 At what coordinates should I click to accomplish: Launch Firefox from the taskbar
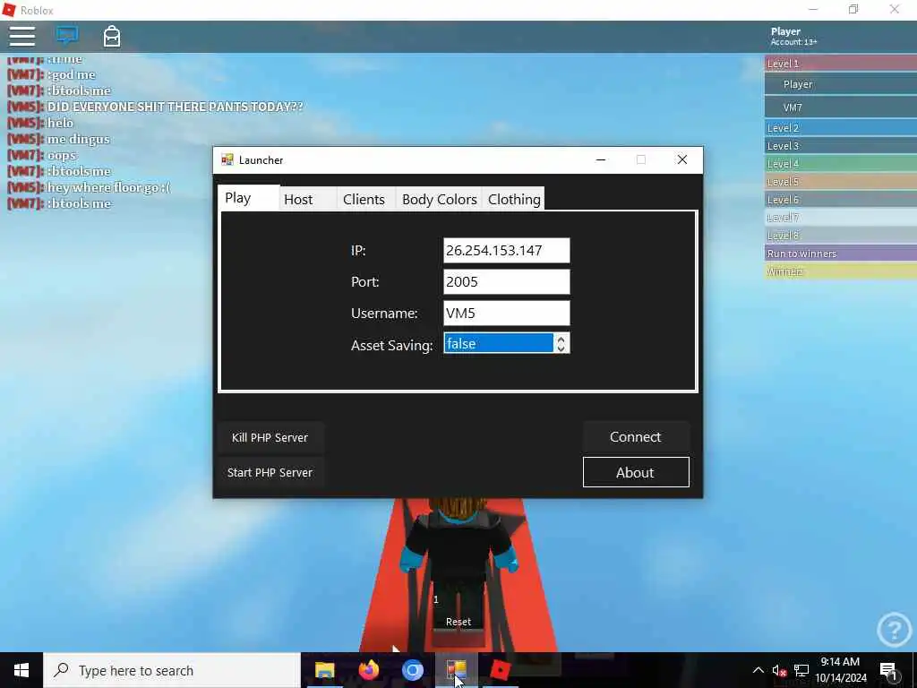pyautogui.click(x=368, y=670)
